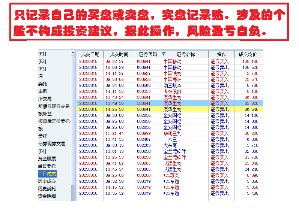Image resolution: width=299 pixels, height=215 pixels.
Task: Click the sort triangle in 证券名称 header
Action: point(164,54)
